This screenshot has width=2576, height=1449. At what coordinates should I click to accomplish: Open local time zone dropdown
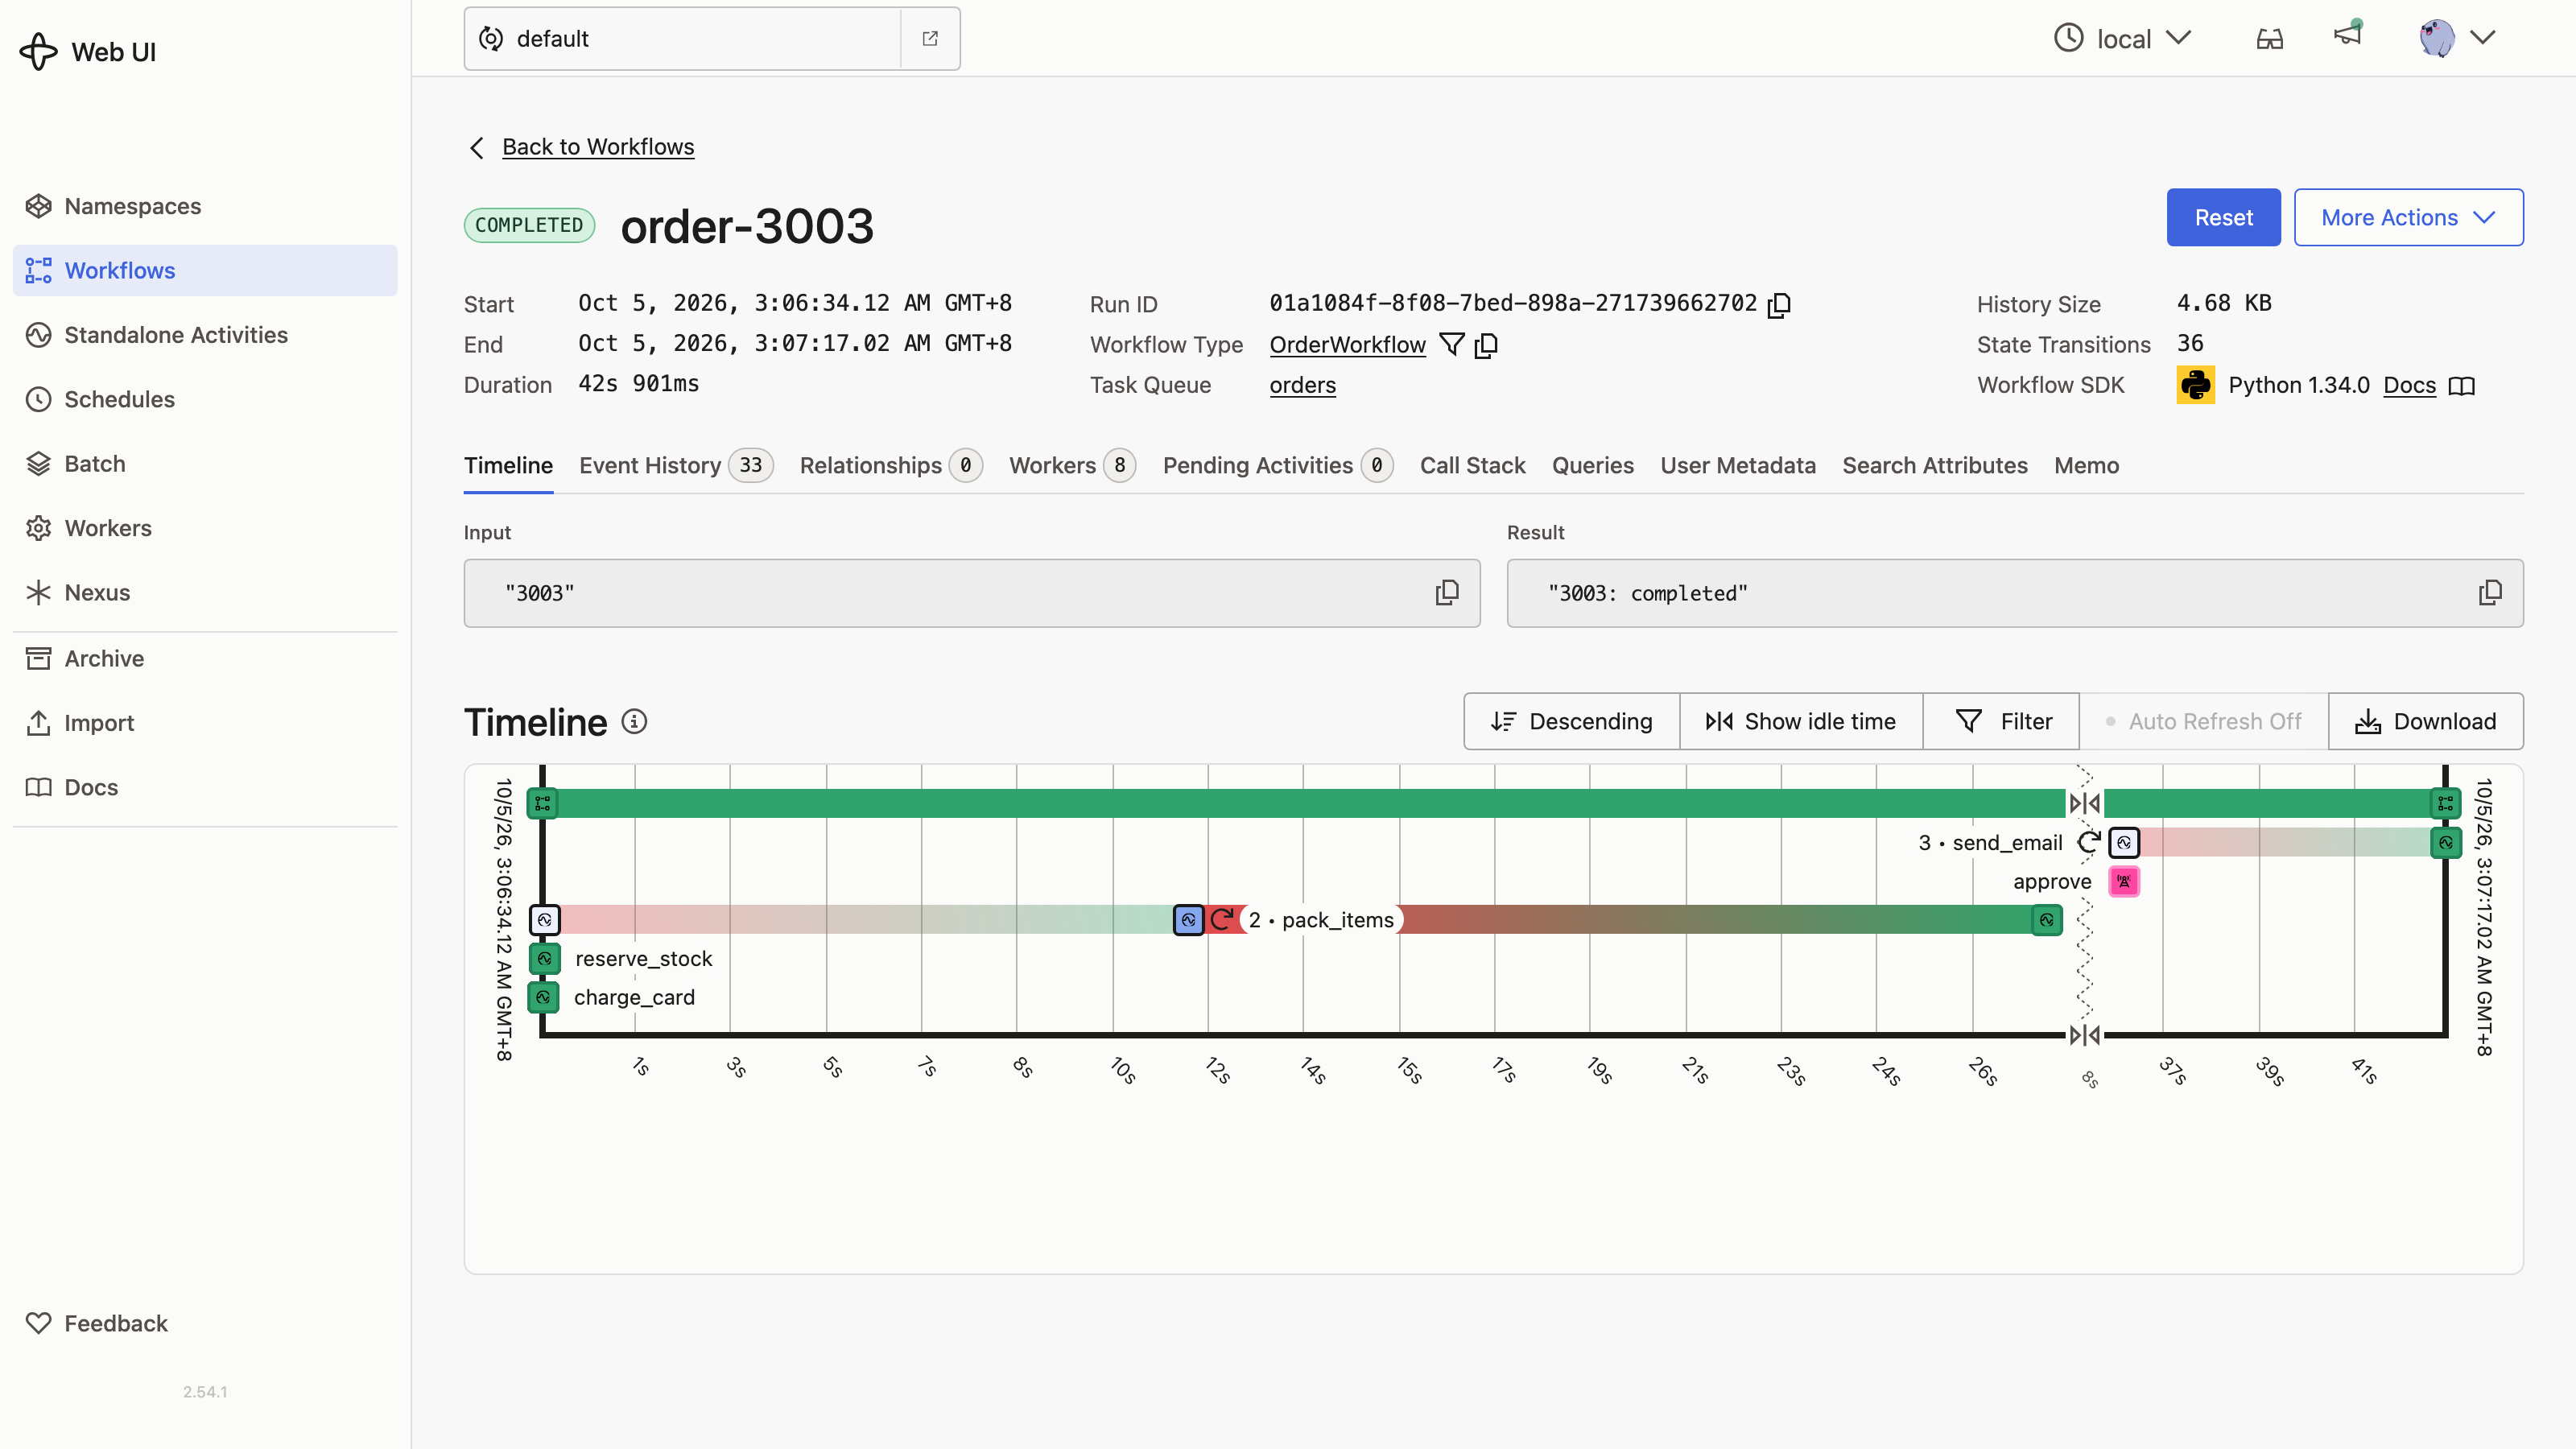tap(2124, 38)
